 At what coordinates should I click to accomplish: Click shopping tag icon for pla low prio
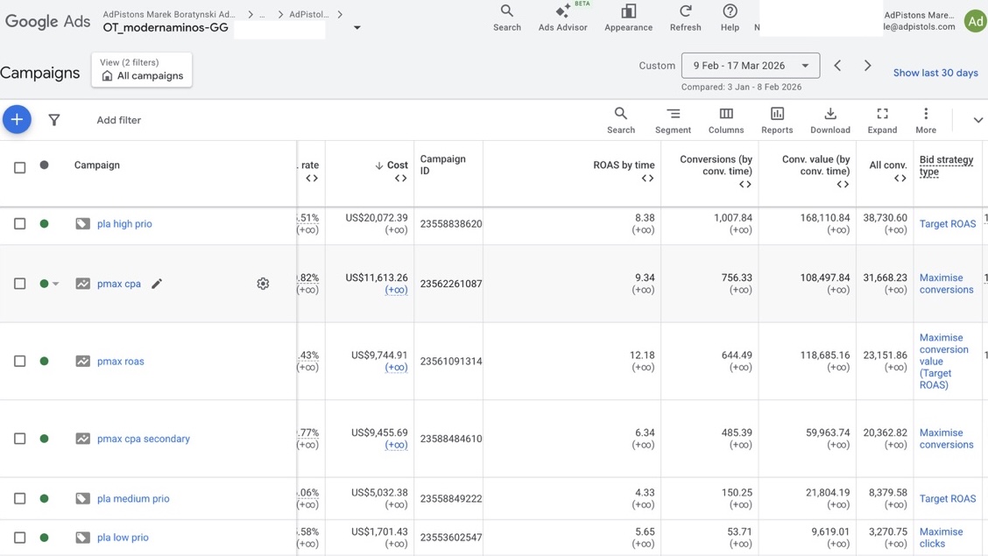click(x=82, y=537)
